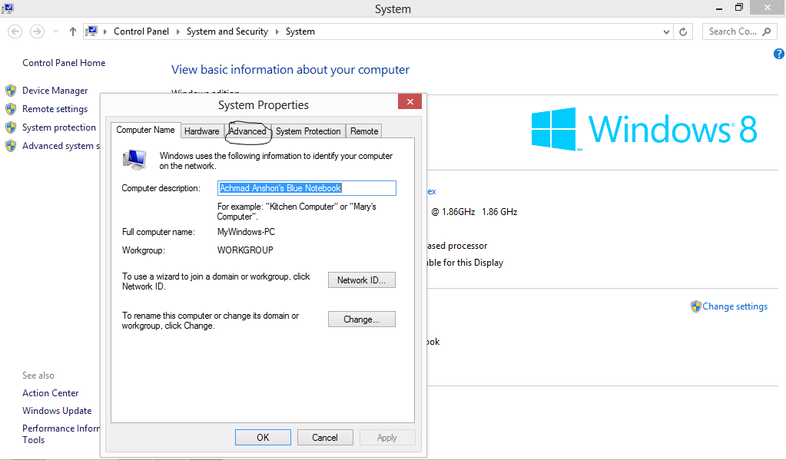This screenshot has width=786, height=460.
Task: Switch to the Advanced tab
Action: (247, 131)
